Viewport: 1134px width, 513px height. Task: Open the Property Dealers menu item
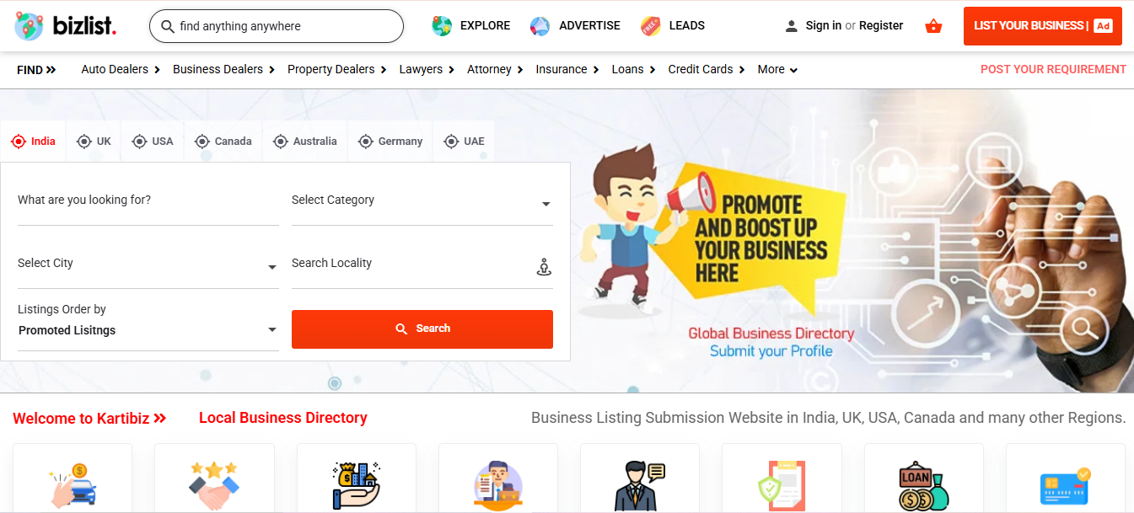(336, 70)
